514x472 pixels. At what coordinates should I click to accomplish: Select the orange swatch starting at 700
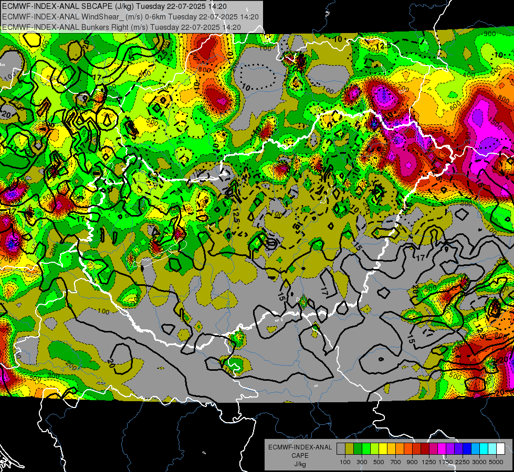(400, 449)
